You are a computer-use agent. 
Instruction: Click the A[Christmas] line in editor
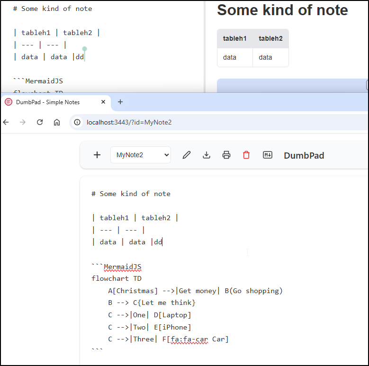point(195,291)
